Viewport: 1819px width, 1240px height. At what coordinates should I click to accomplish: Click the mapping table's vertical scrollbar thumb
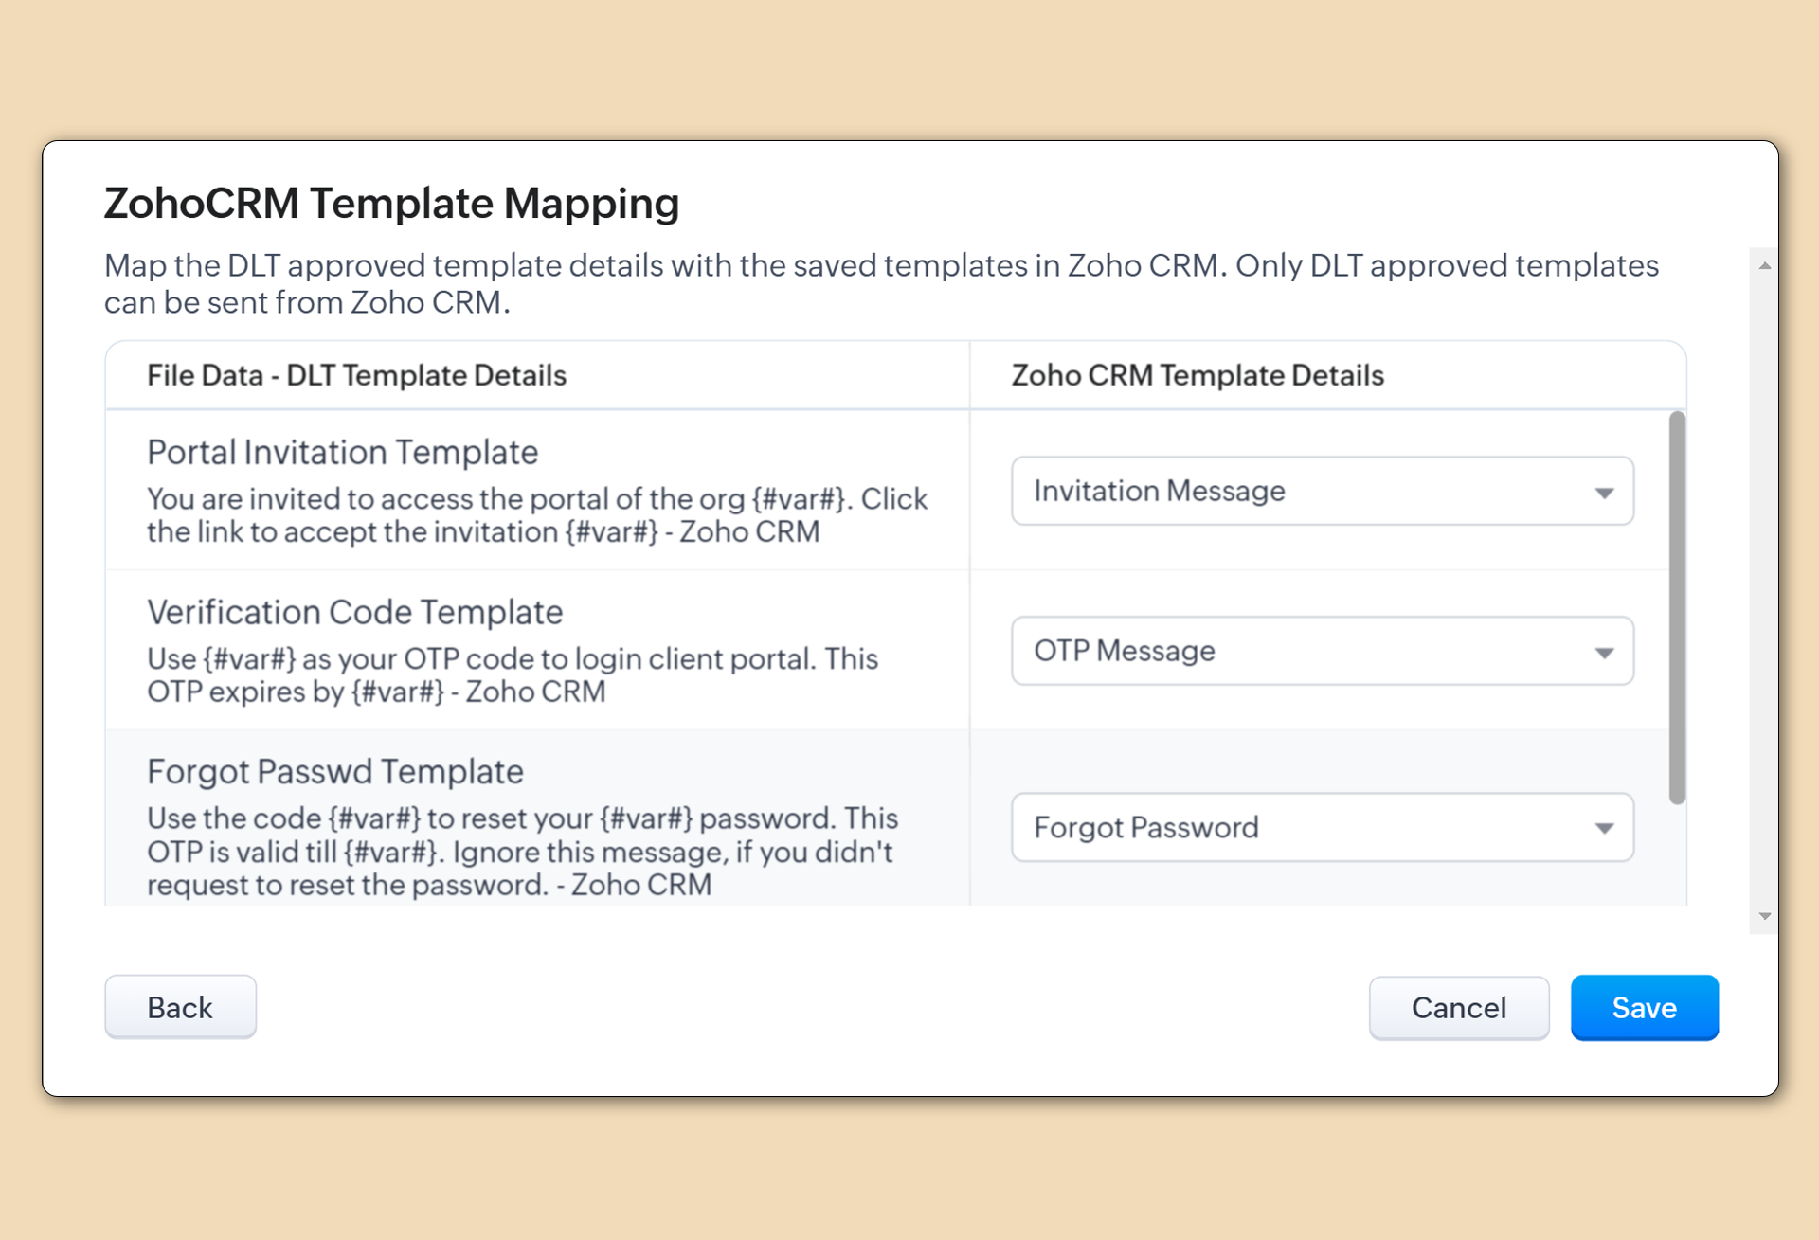1677,606
